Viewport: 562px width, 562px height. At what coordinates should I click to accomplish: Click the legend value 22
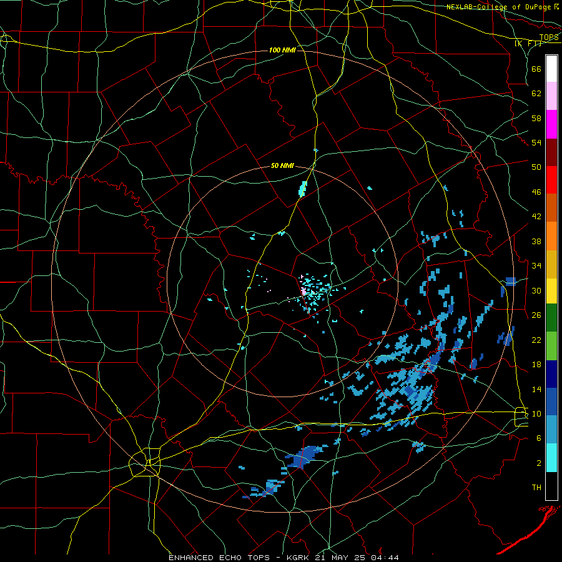pos(536,340)
